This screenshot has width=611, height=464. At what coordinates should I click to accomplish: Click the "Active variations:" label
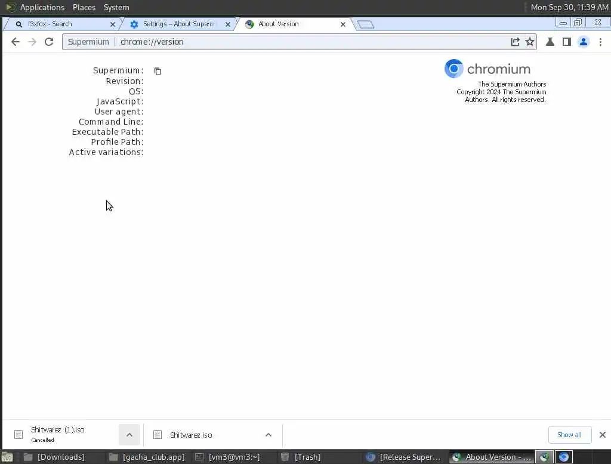pos(106,152)
